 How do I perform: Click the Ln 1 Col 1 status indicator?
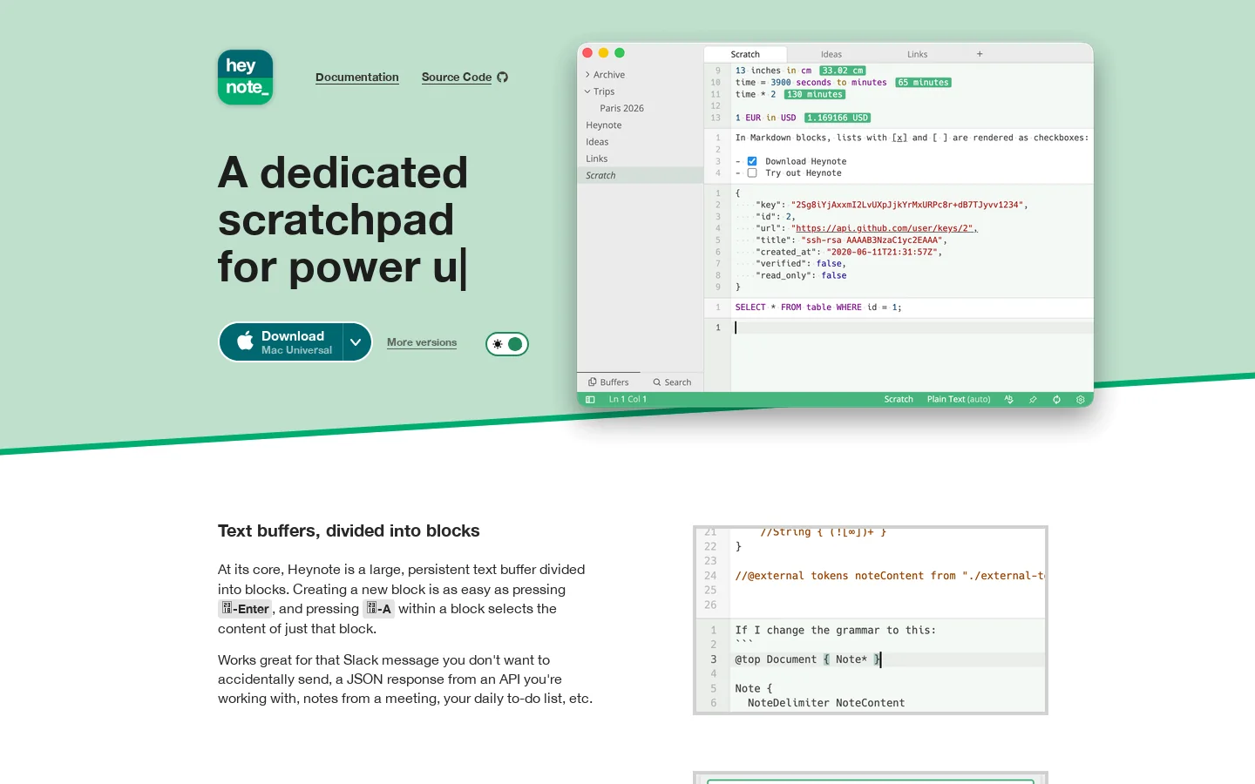[x=627, y=400]
